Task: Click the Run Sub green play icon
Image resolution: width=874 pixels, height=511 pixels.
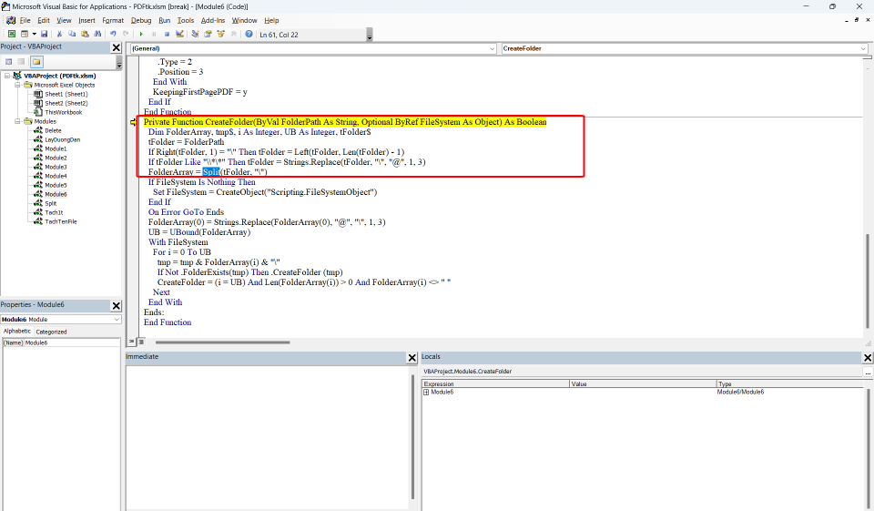Action: click(141, 34)
